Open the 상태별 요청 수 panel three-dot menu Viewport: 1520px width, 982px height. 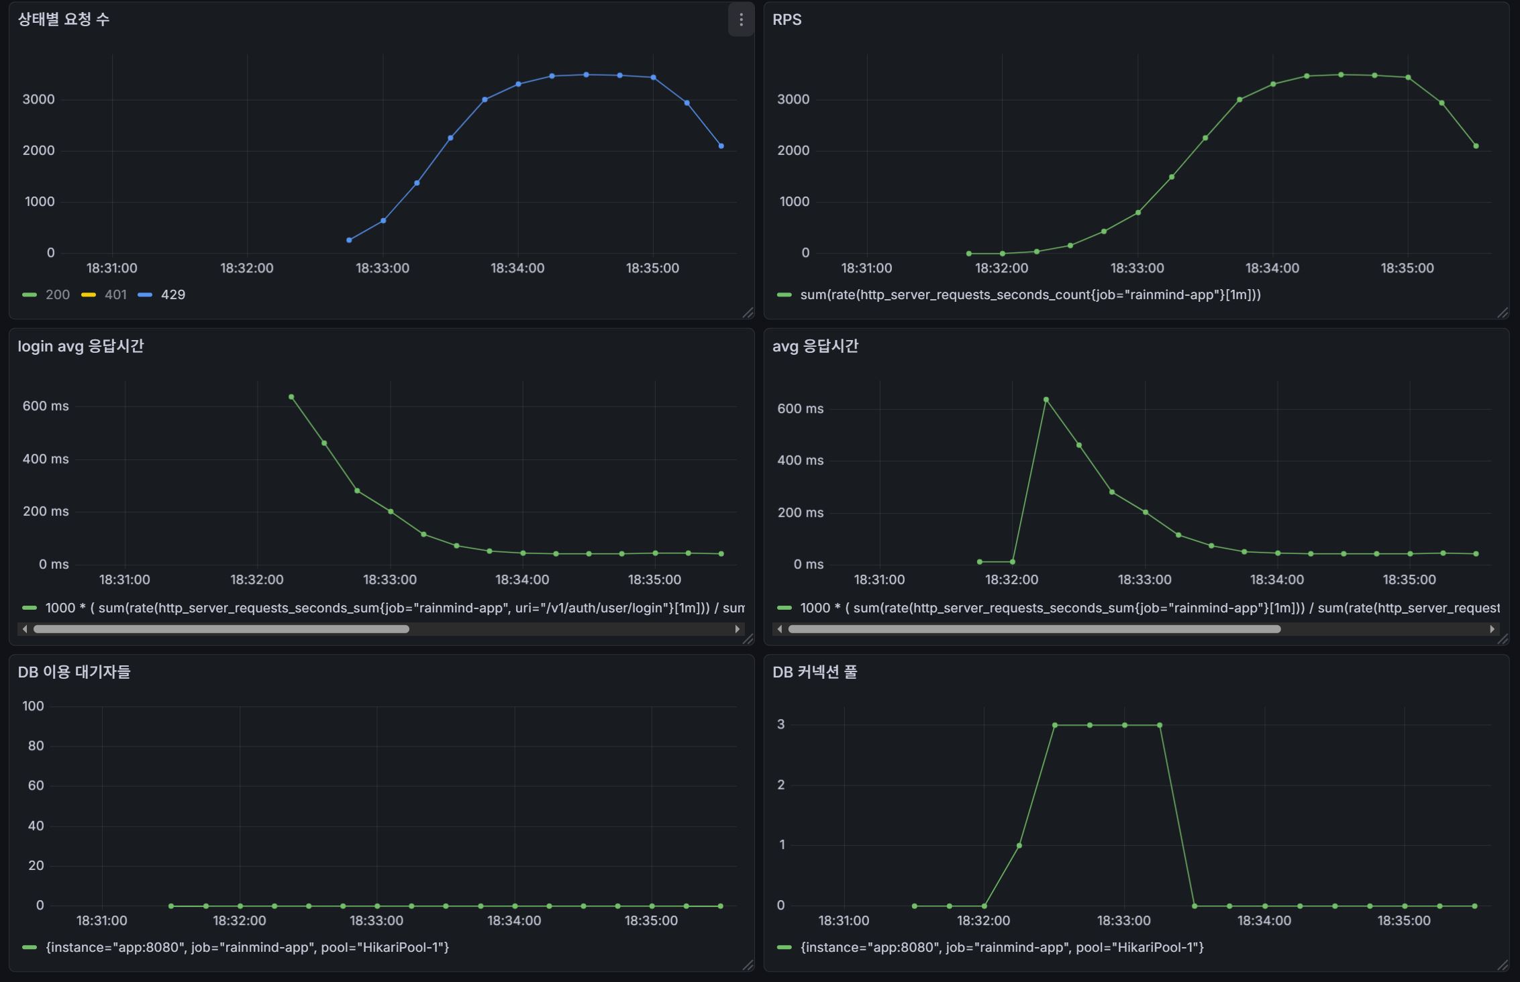click(x=741, y=20)
